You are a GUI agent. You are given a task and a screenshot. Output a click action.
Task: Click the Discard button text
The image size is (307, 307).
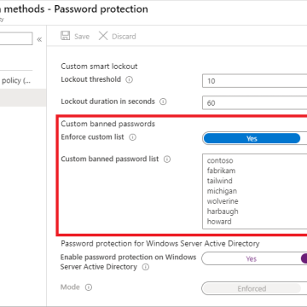click(x=124, y=37)
